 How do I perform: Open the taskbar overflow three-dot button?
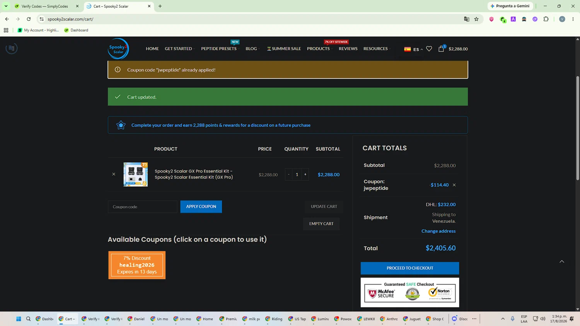pos(474,319)
